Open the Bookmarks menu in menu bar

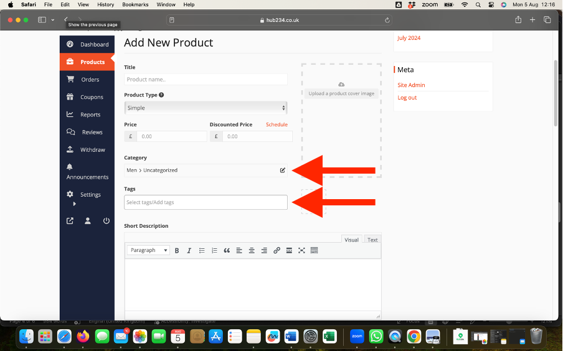(135, 4)
